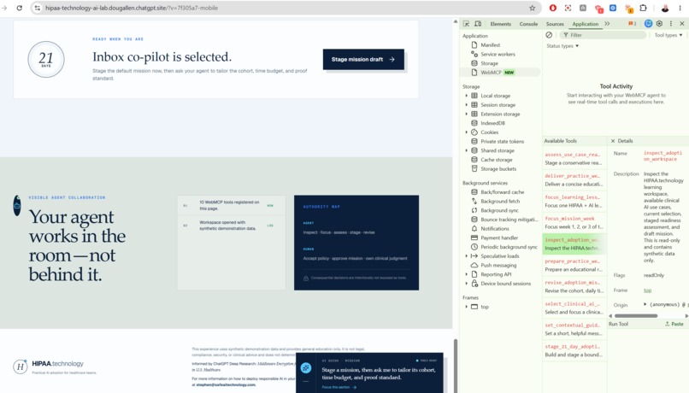Open the DevTools issues counter showing 3
This screenshot has height=393, width=689.
(x=633, y=24)
